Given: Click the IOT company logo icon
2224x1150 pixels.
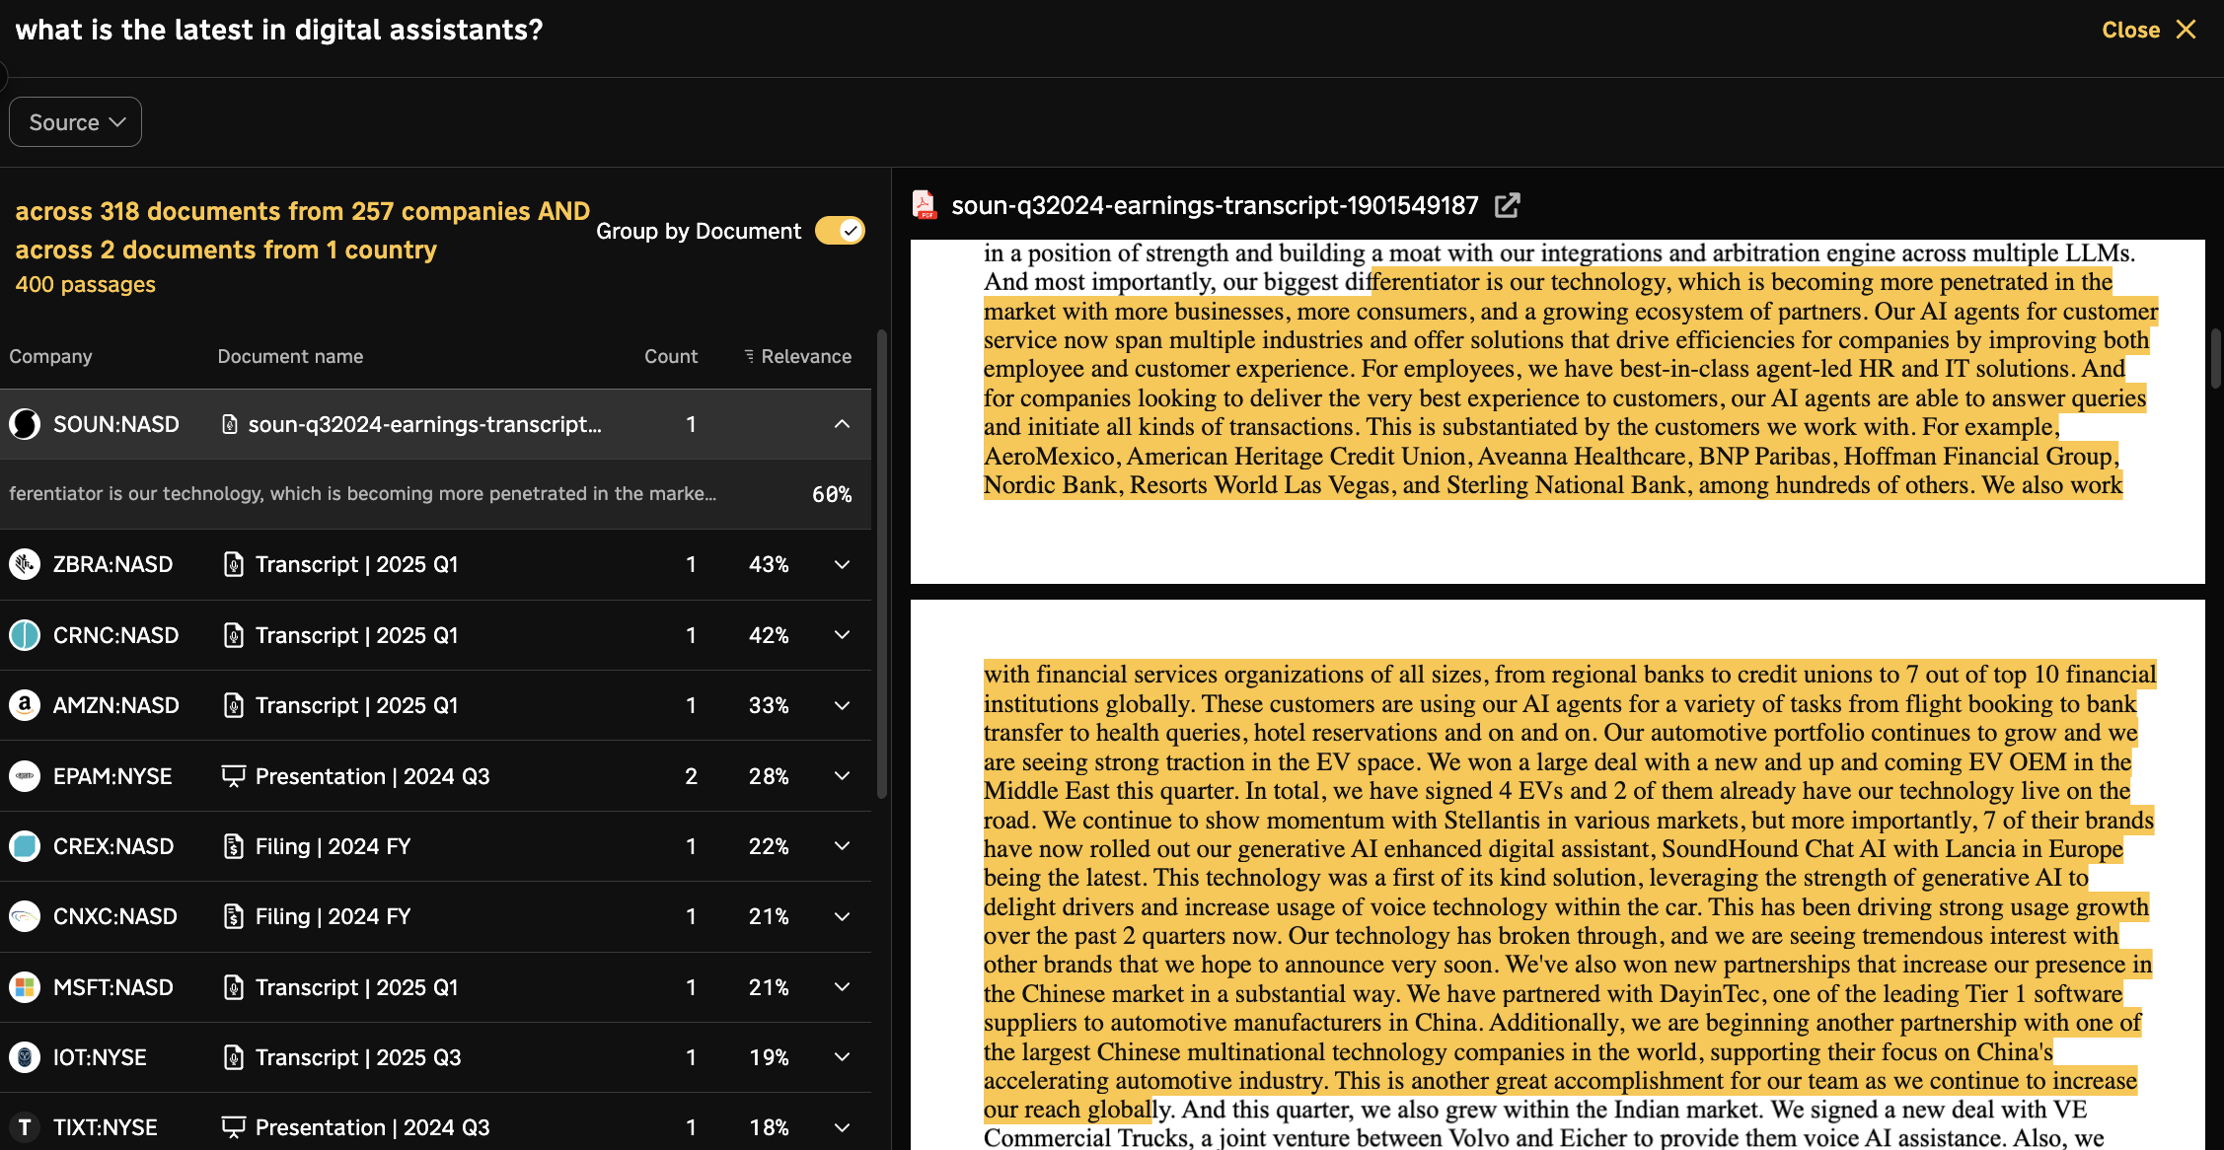Looking at the screenshot, I should pos(25,1057).
